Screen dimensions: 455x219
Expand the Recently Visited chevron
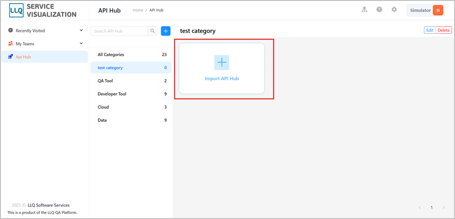pyautogui.click(x=81, y=30)
